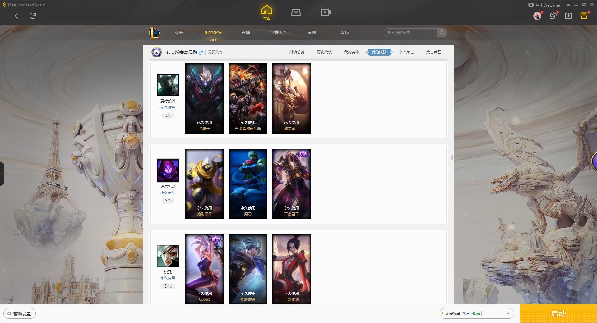597x323 pixels.
Task: Click the summoner profile avatar
Action: point(157,52)
